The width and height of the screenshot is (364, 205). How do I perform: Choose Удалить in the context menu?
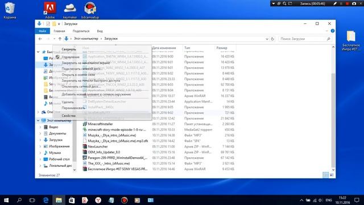pyautogui.click(x=102, y=102)
